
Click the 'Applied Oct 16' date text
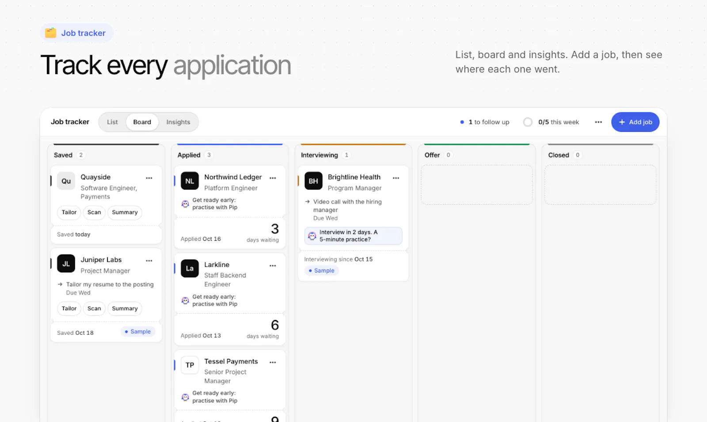201,239
